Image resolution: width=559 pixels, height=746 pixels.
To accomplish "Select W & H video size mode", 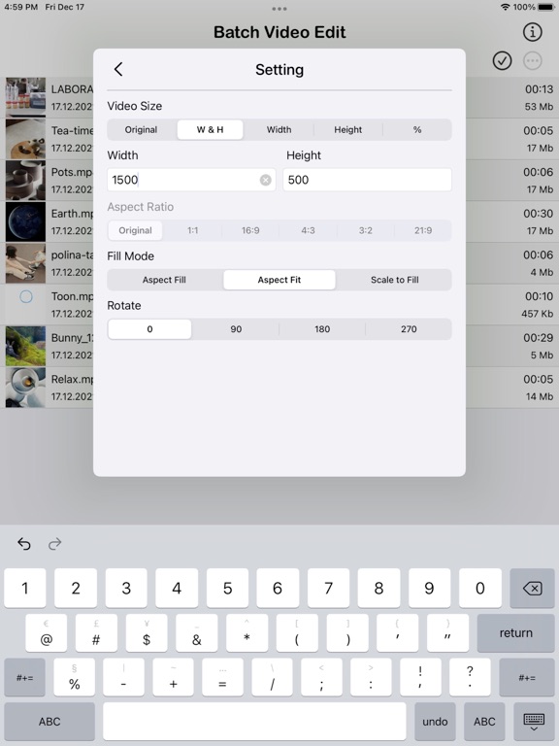I will click(x=210, y=129).
